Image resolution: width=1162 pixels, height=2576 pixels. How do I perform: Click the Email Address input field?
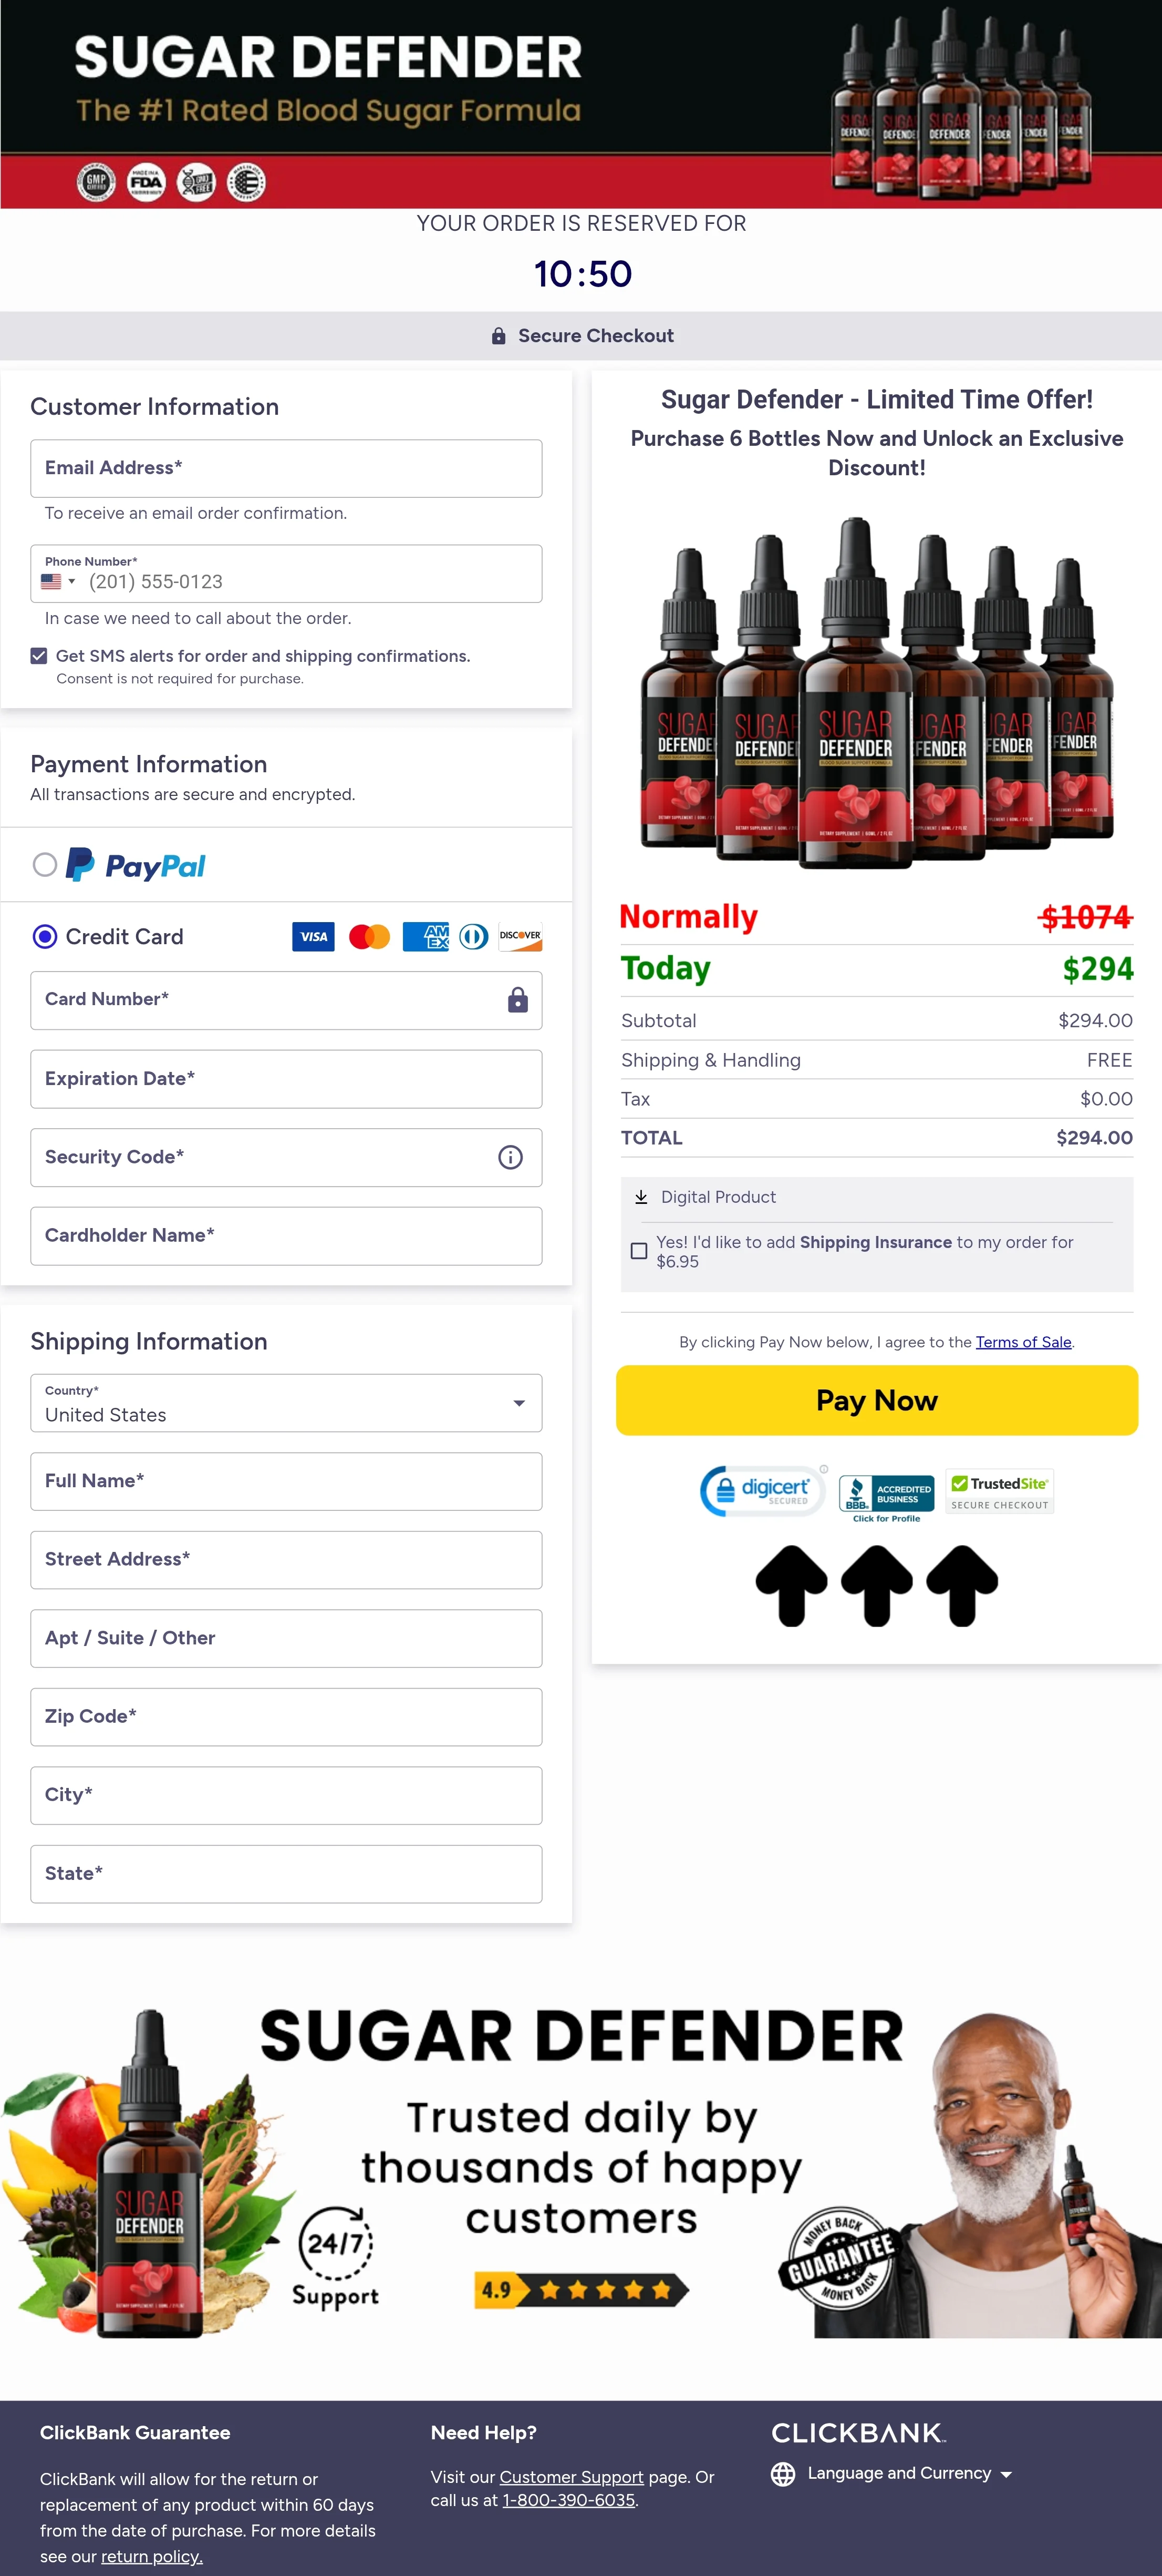pos(287,468)
